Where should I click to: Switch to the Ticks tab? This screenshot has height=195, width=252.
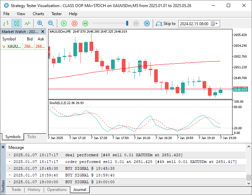pos(32,137)
